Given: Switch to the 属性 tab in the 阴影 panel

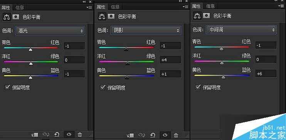Looking at the screenshot, I should click(x=101, y=7).
